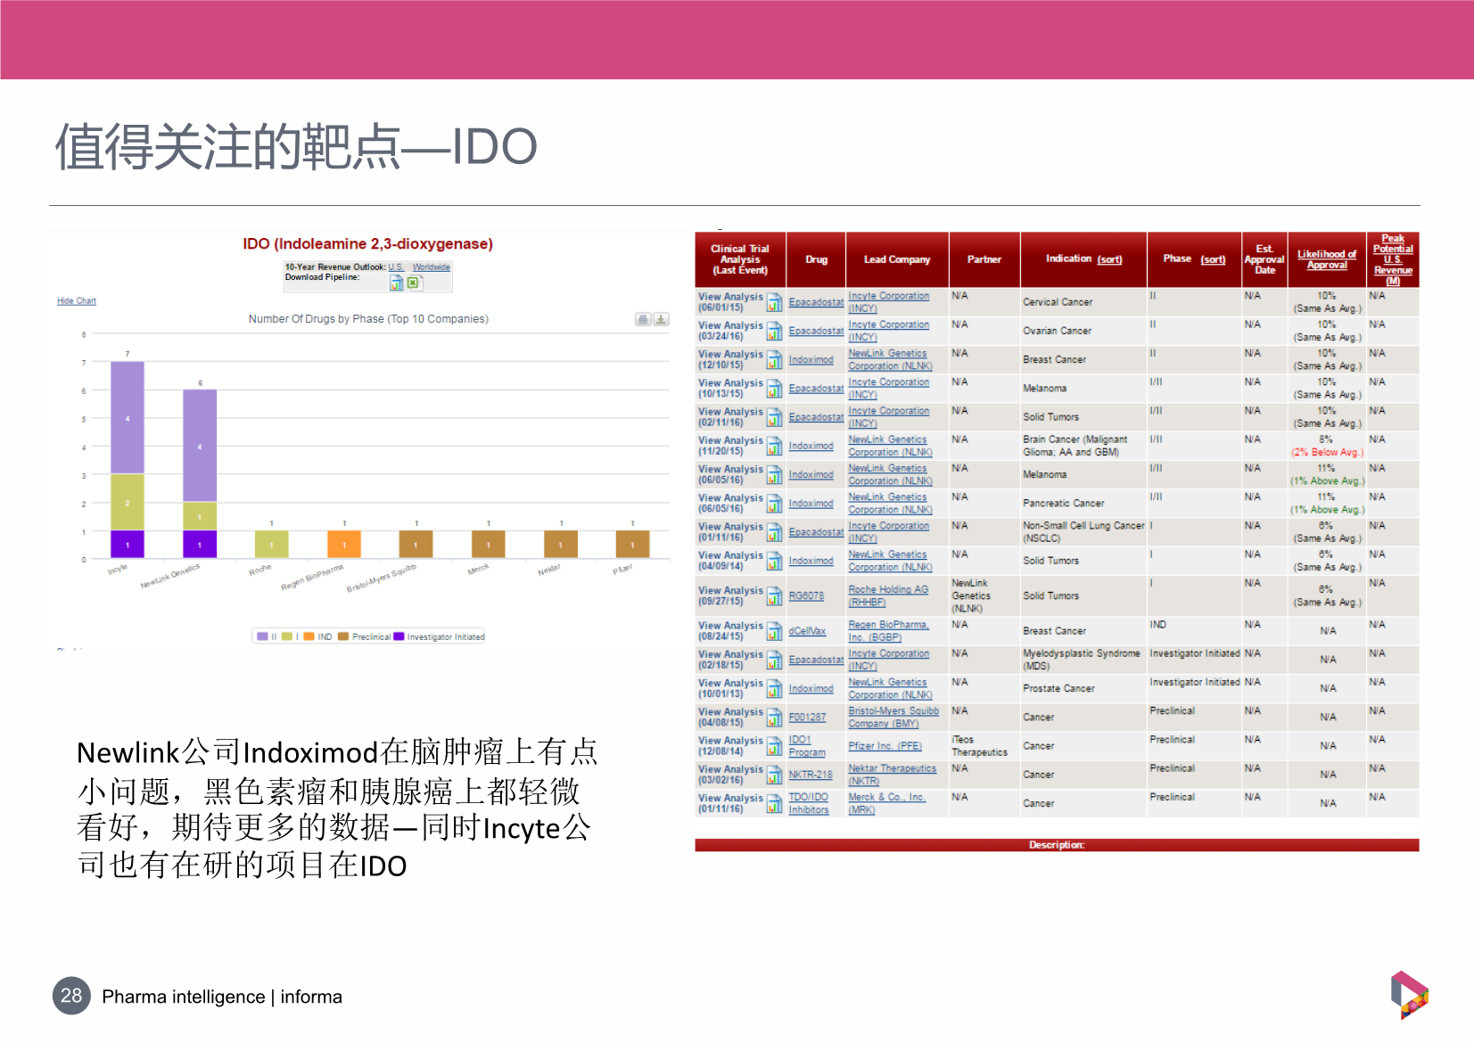Viewport: 1474px width, 1042px height.
Task: Open analysis icon for 06/01/15 row
Action: pos(774,302)
